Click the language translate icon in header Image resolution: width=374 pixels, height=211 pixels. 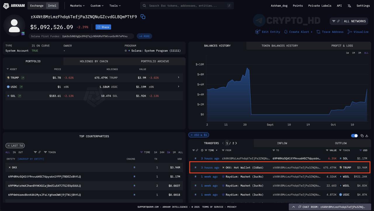(349, 6)
